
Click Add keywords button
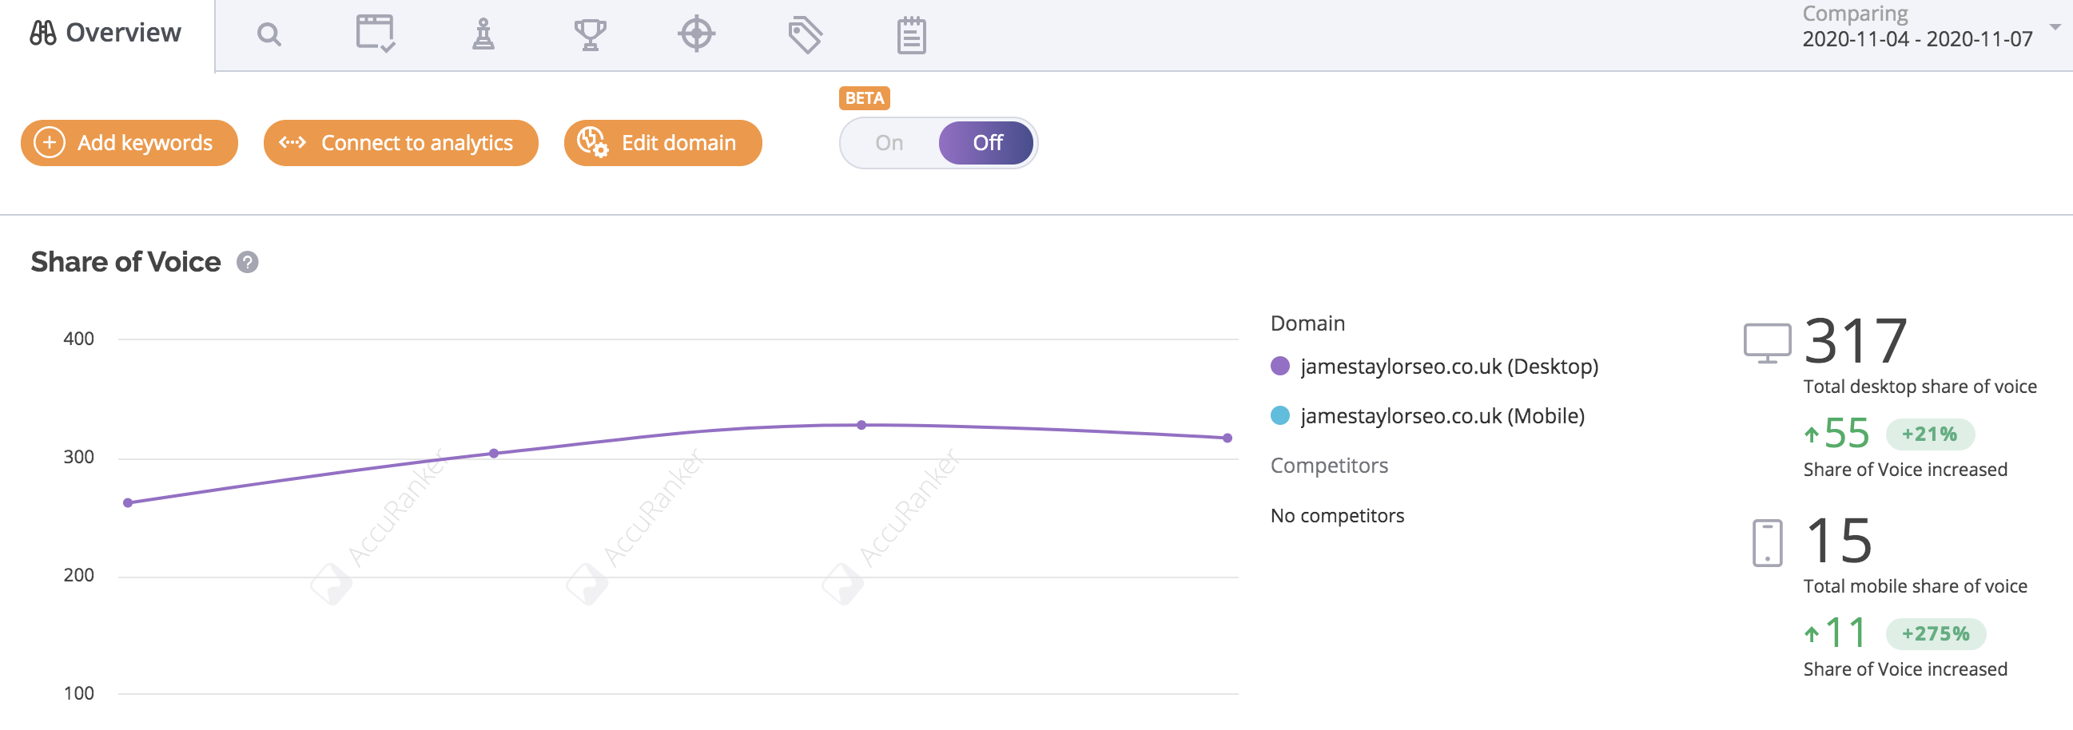pyautogui.click(x=129, y=143)
